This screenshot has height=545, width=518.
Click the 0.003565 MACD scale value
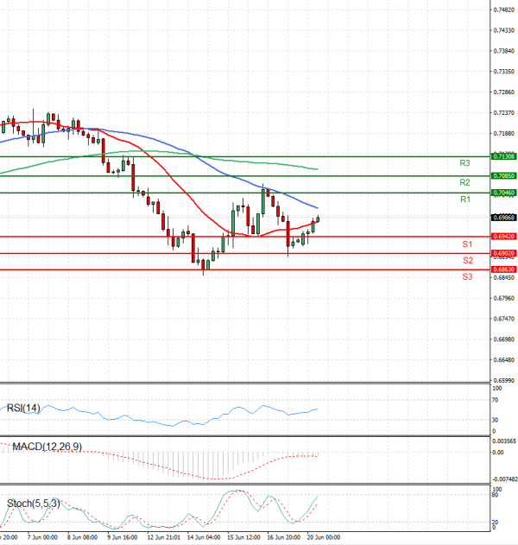point(504,441)
